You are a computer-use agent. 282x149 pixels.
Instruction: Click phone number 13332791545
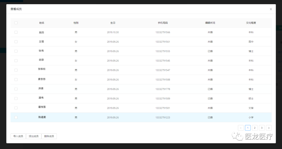click(163, 61)
